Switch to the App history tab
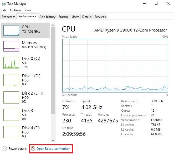174x155 pixels. [x=48, y=17]
